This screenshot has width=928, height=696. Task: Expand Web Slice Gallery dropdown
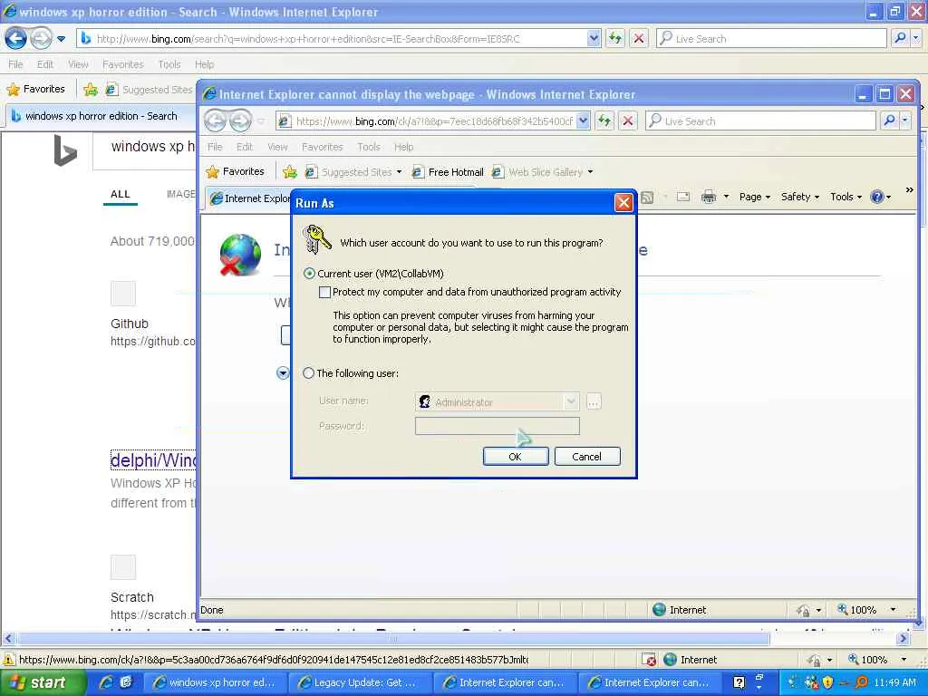pos(590,172)
